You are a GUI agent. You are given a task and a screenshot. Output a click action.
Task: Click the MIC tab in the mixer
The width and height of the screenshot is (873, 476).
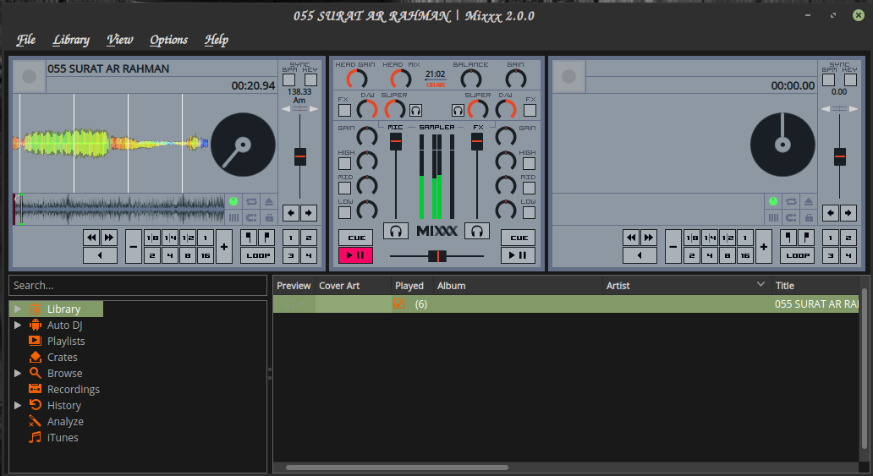click(395, 128)
